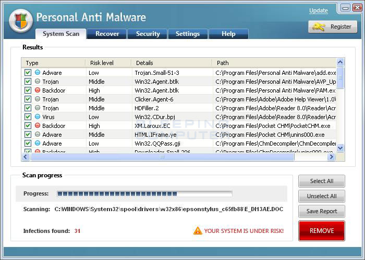Select the Win32.CDur.bpj details cell

pos(172,117)
